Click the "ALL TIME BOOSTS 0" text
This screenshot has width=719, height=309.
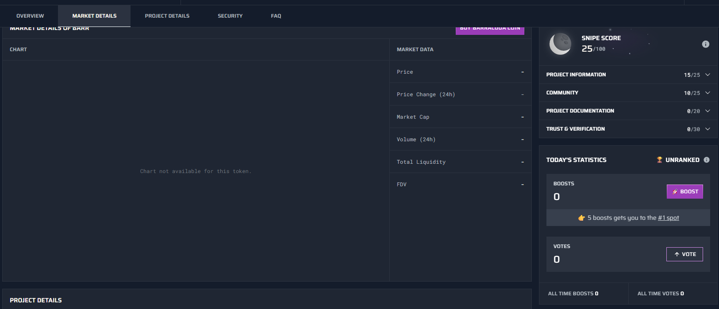573,294
